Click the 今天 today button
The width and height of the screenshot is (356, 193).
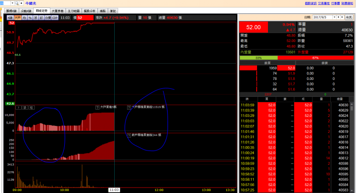tap(349, 17)
